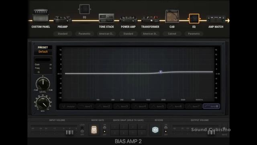
Task: Click the Freq value field
Action: pyautogui.click(x=43, y=68)
